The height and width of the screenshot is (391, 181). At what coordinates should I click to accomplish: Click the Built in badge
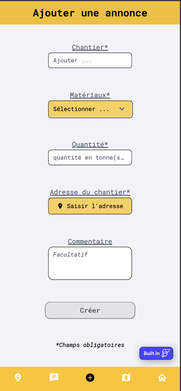click(156, 353)
